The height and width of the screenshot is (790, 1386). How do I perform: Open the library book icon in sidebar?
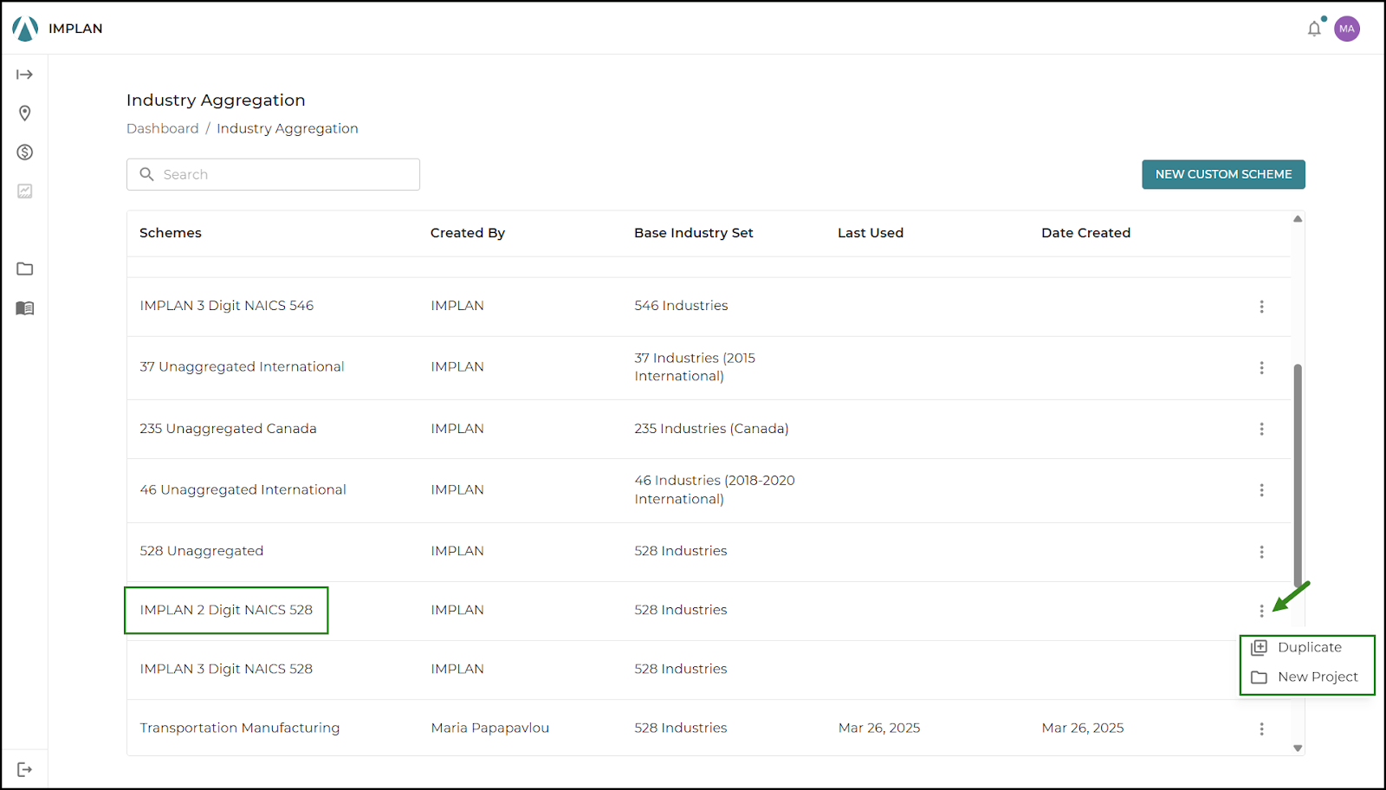[25, 308]
